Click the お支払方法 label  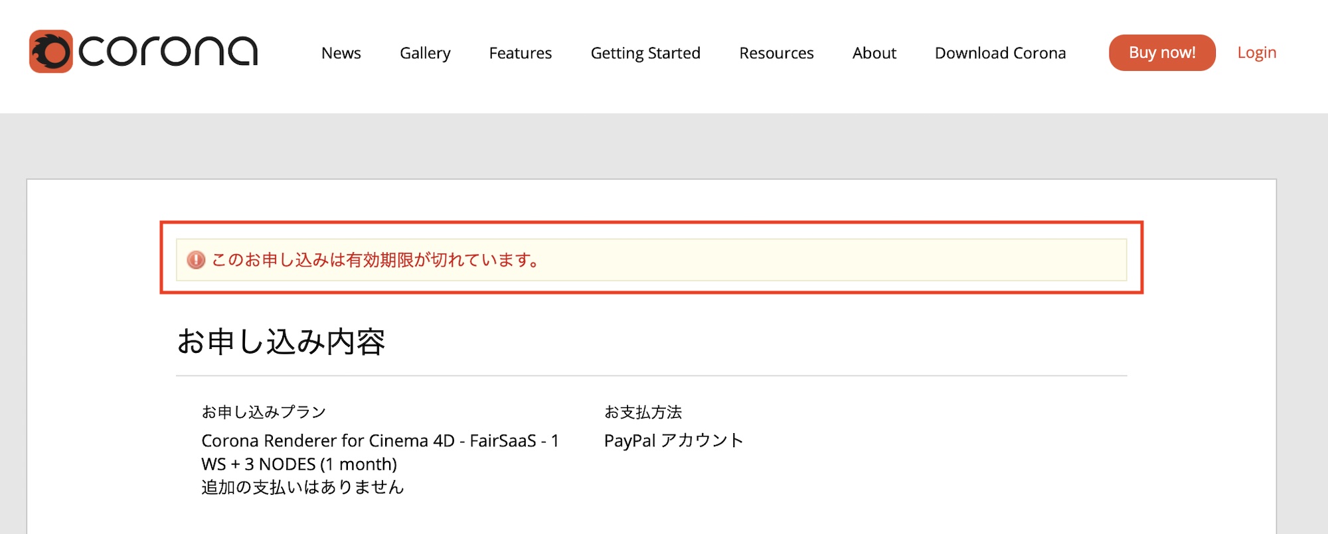643,412
